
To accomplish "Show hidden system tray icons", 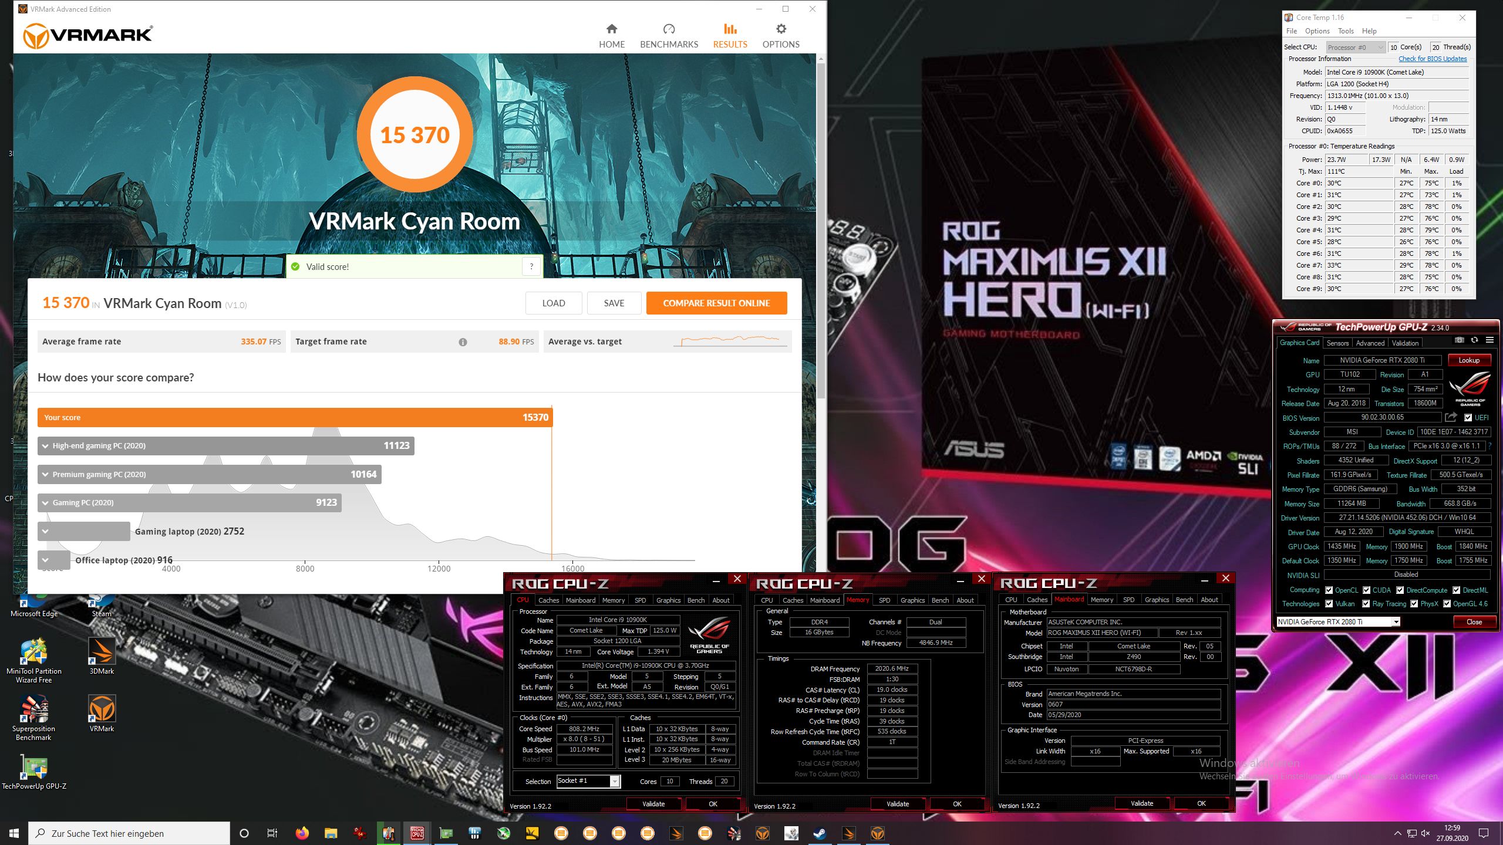I will pos(1397,833).
